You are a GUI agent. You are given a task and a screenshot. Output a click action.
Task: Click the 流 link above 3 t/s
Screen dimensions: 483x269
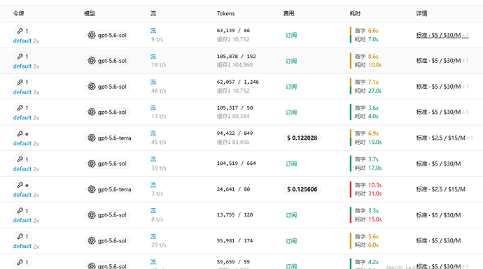pos(153,184)
